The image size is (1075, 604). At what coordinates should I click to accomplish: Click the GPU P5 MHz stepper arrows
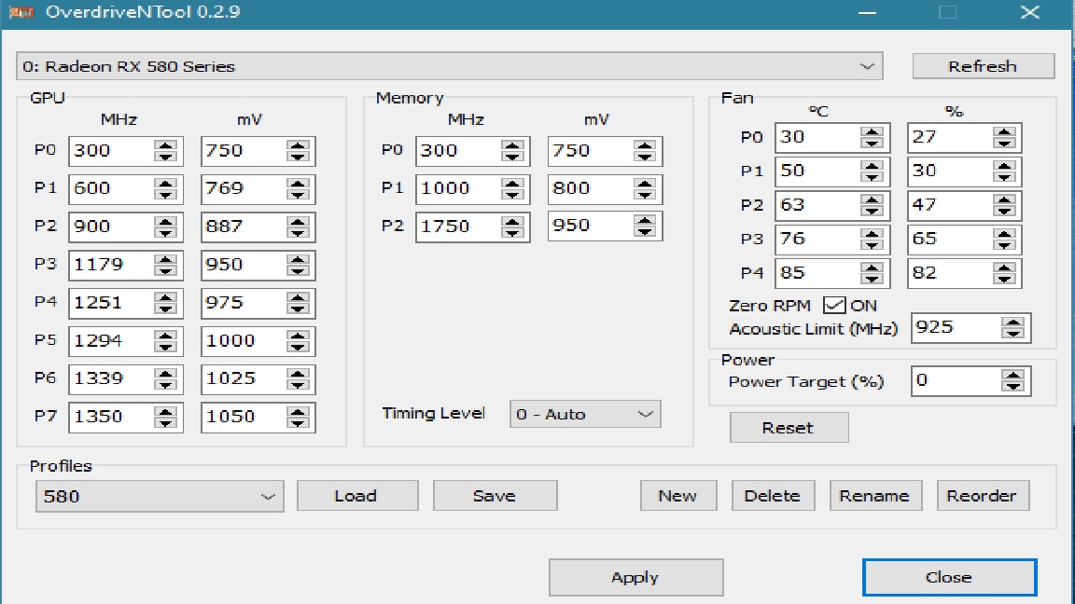165,341
